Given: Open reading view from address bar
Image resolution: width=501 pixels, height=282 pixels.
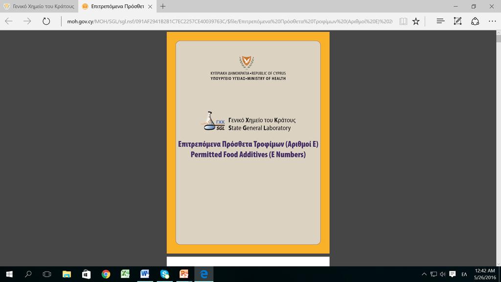Looking at the screenshot, I should point(403,22).
